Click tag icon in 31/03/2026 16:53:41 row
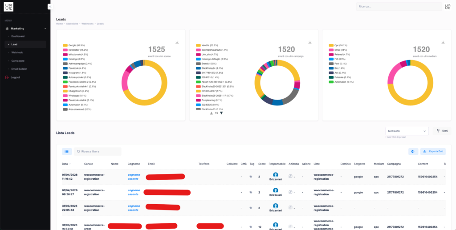 pos(251,227)
